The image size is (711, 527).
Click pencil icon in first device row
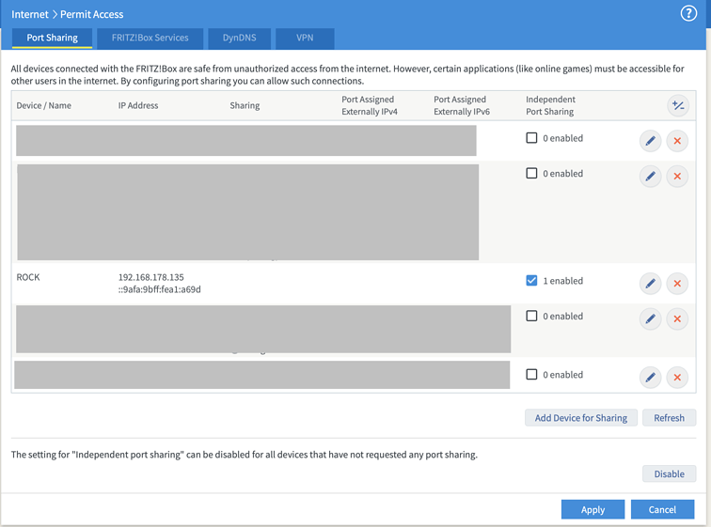(650, 141)
